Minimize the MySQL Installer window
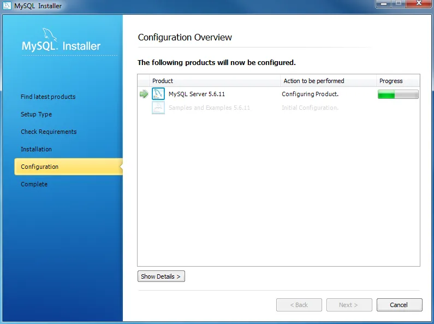 (x=384, y=4)
